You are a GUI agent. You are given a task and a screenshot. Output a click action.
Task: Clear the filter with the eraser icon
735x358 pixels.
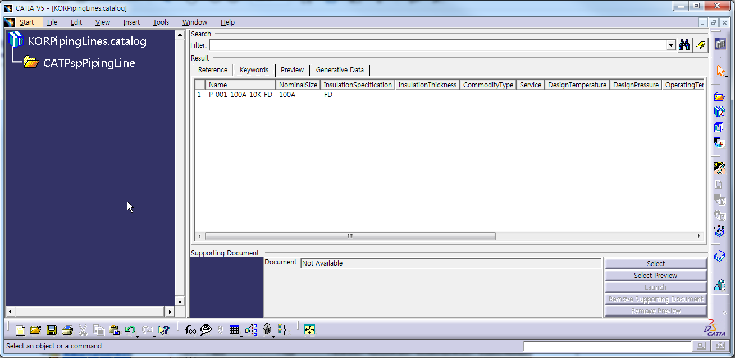(700, 45)
